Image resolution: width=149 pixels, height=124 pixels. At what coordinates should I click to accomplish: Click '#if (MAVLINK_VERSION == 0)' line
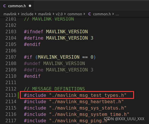pos(60,57)
